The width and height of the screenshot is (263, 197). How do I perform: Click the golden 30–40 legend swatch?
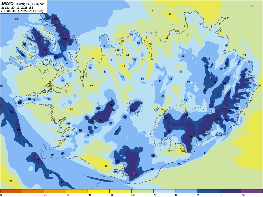pos(77,191)
